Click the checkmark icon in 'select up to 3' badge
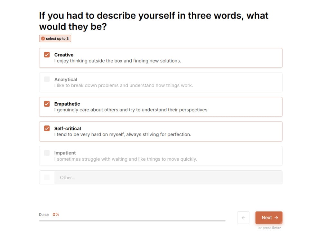 click(43, 38)
